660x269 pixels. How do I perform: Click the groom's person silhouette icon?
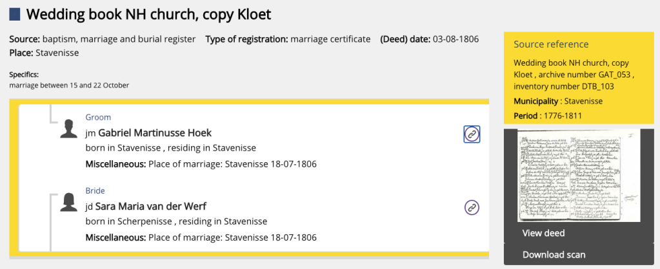tap(69, 129)
